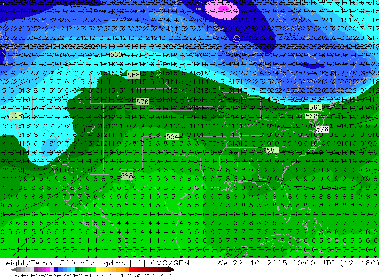Click the '00:00 UTC' time text
The image size is (379, 277).
click(314, 263)
